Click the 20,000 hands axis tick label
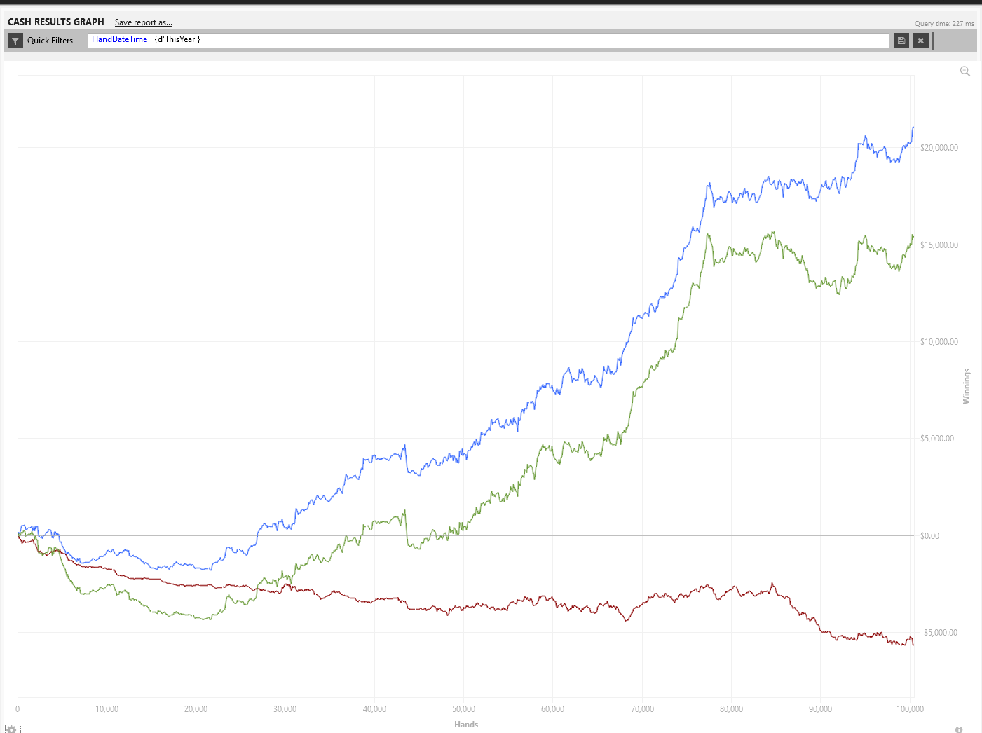This screenshot has height=733, width=982. tap(196, 709)
